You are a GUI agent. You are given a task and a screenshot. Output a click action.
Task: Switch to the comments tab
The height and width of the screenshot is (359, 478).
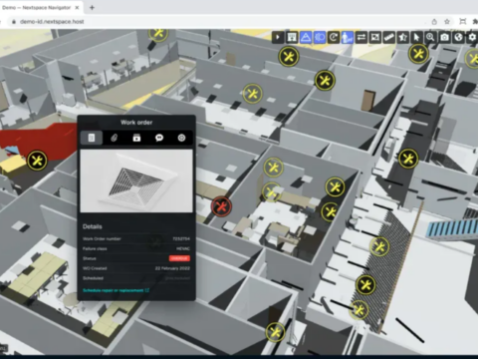159,138
